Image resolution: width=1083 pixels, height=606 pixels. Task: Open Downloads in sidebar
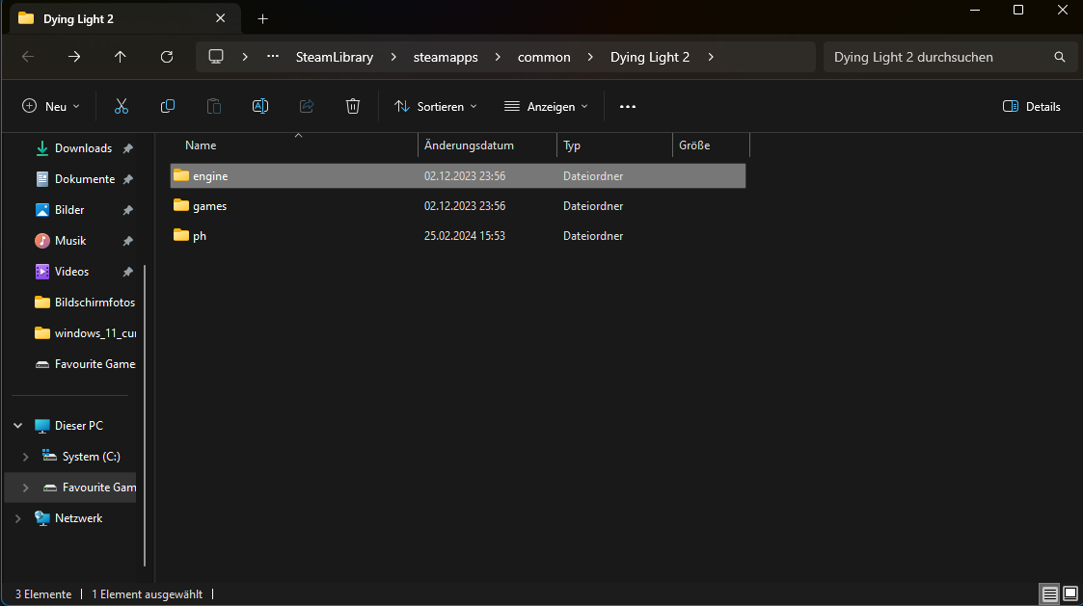pyautogui.click(x=83, y=148)
